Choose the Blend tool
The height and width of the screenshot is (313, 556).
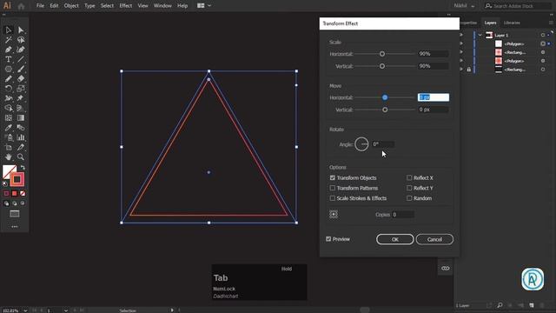tap(21, 128)
